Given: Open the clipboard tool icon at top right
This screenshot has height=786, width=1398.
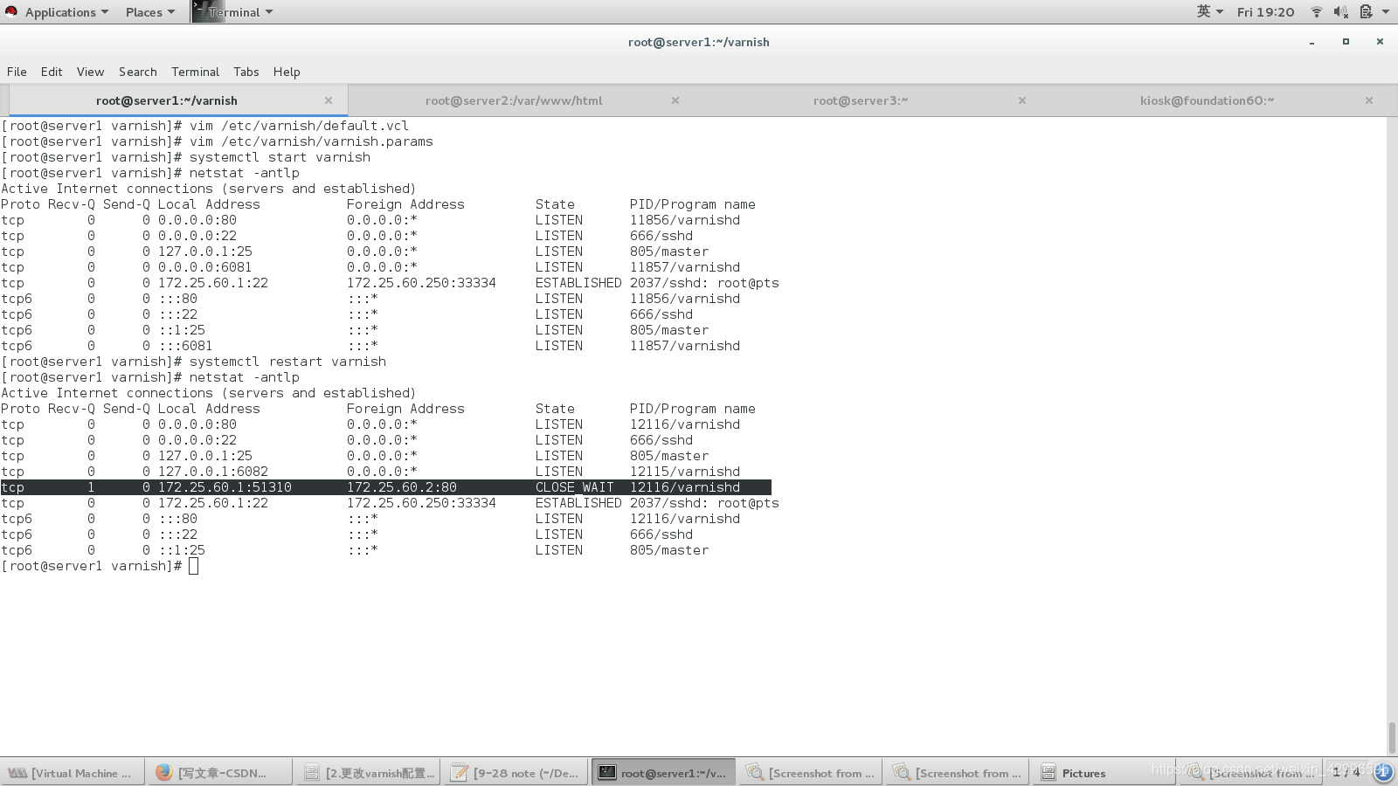Looking at the screenshot, I should click(1364, 11).
